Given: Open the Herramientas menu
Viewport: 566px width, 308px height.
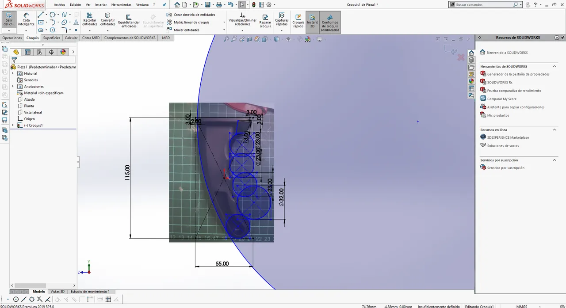Looking at the screenshot, I should pyautogui.click(x=121, y=4).
